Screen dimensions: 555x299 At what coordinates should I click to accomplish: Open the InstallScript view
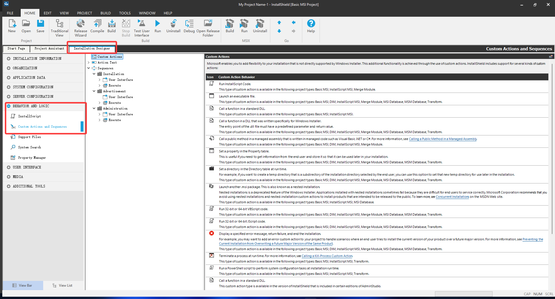coord(29,116)
